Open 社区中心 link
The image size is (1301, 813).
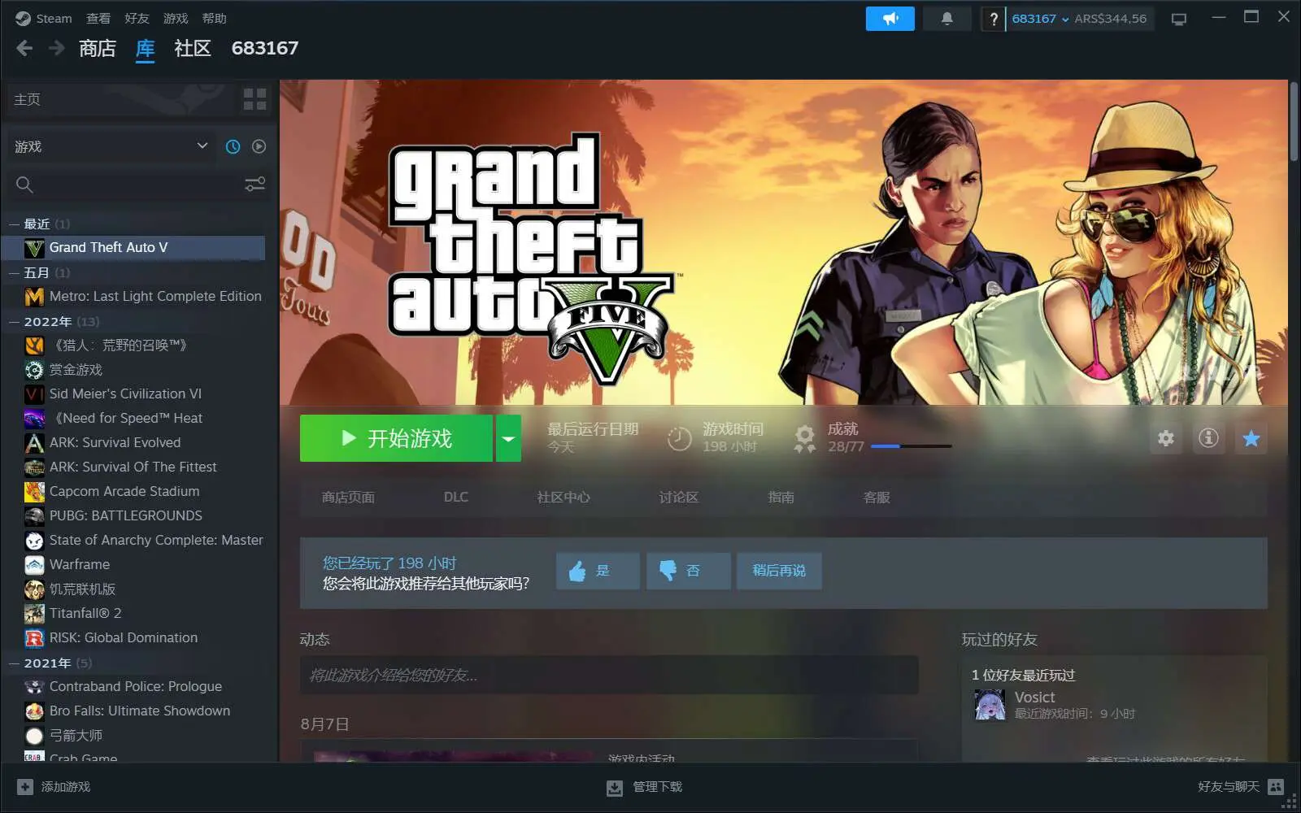563,497
